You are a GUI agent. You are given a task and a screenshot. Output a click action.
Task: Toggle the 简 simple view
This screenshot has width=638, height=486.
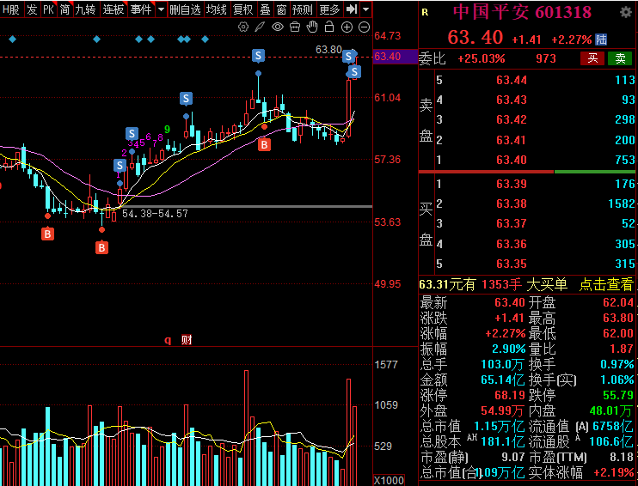click(x=64, y=9)
